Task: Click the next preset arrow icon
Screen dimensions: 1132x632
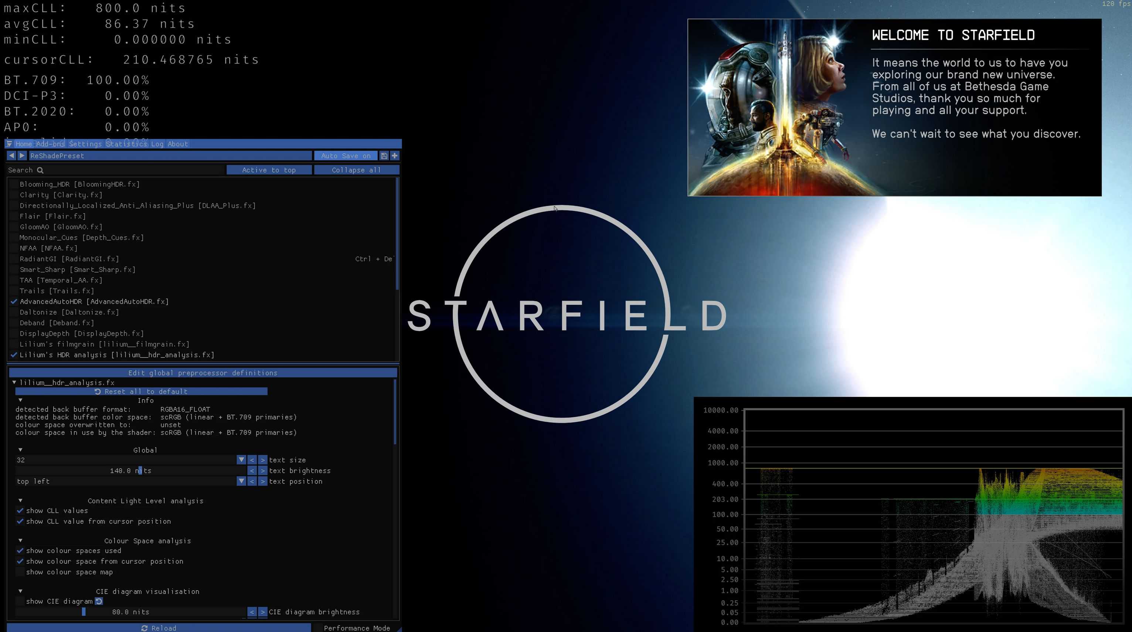Action: (x=22, y=156)
